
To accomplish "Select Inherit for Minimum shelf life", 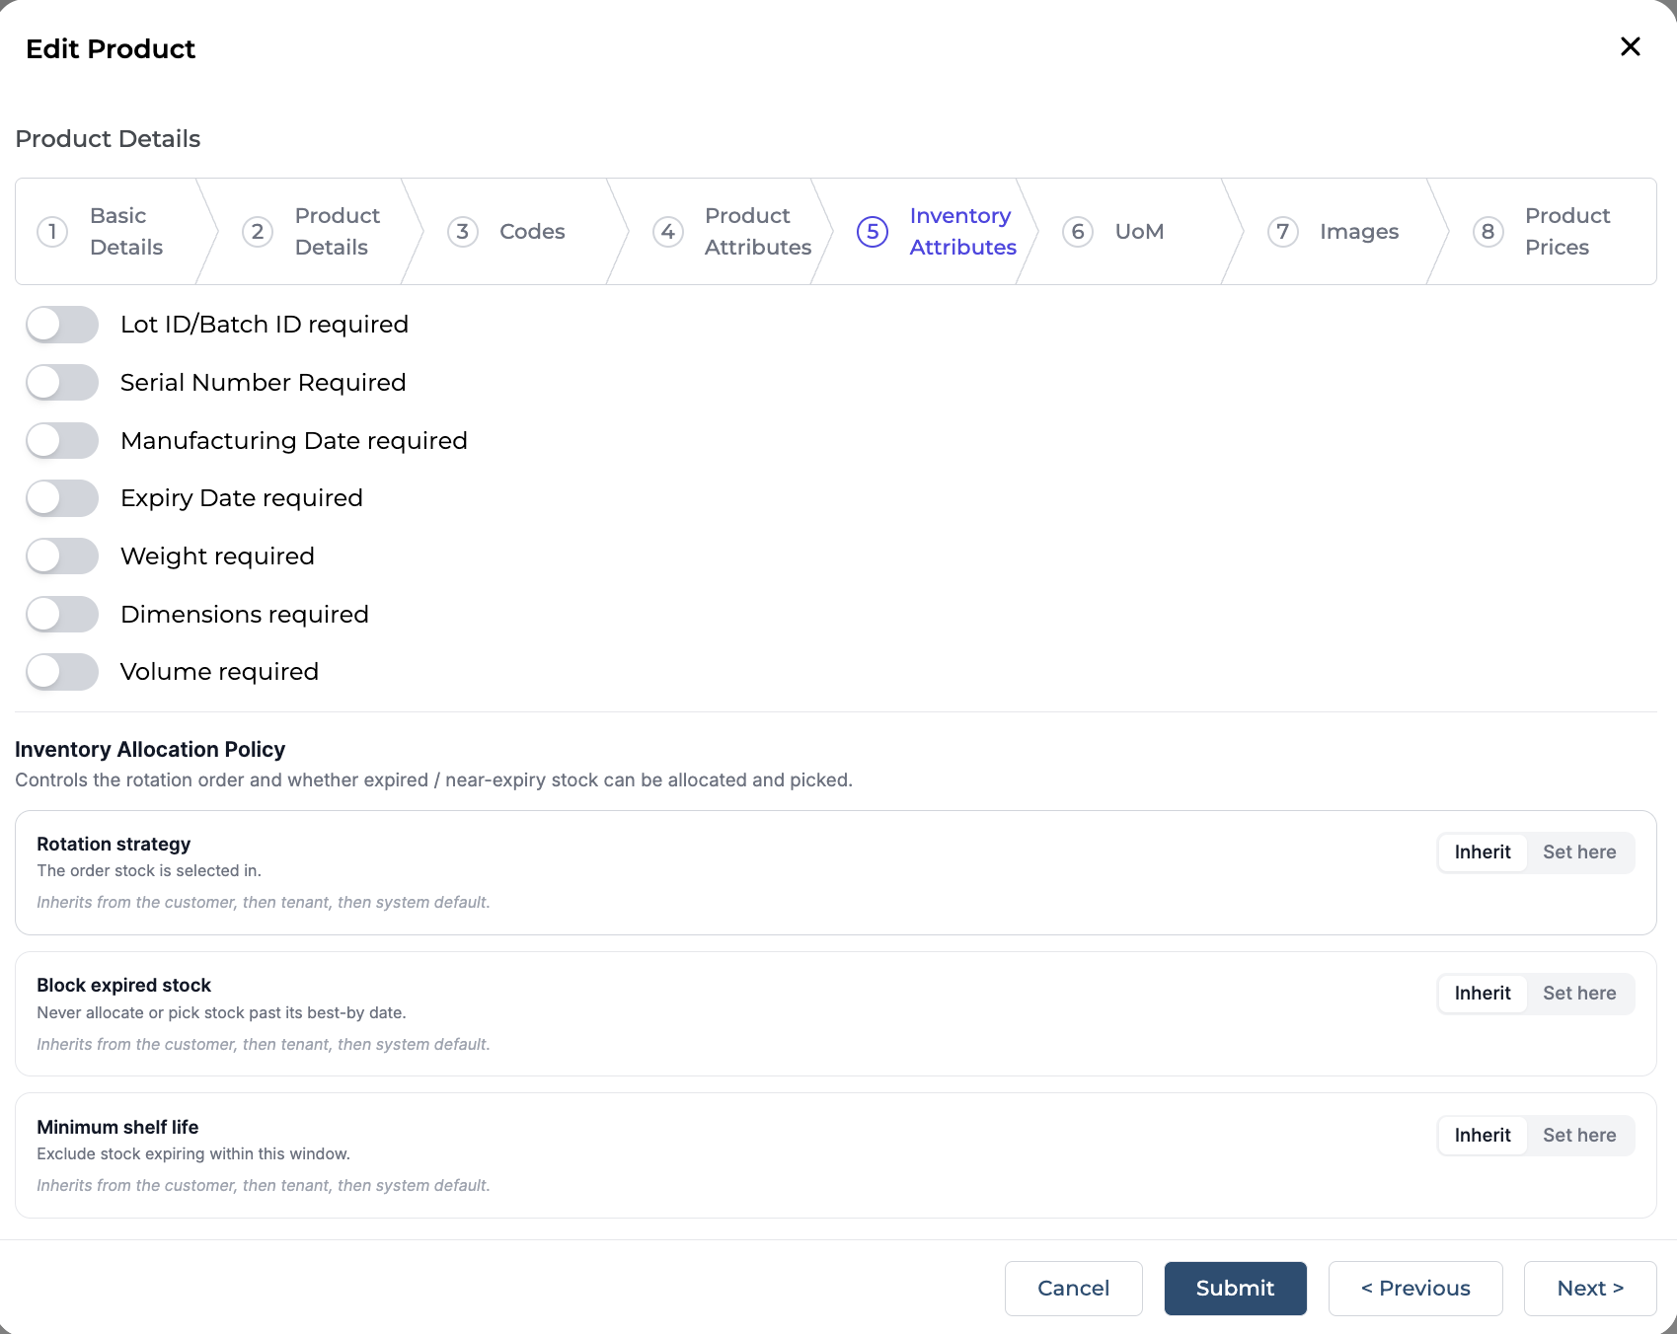I will coord(1483,1136).
